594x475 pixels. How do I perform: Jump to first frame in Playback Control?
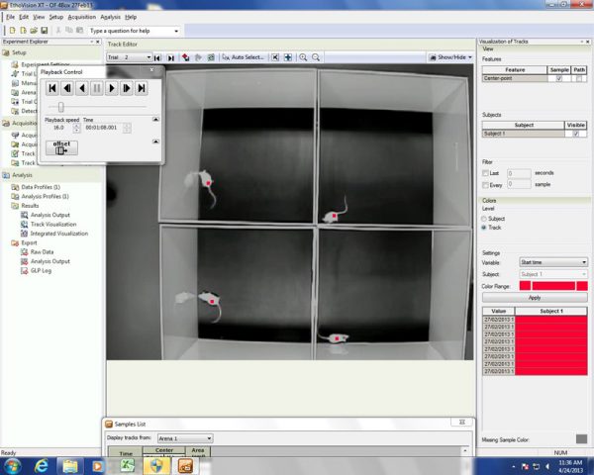52,88
